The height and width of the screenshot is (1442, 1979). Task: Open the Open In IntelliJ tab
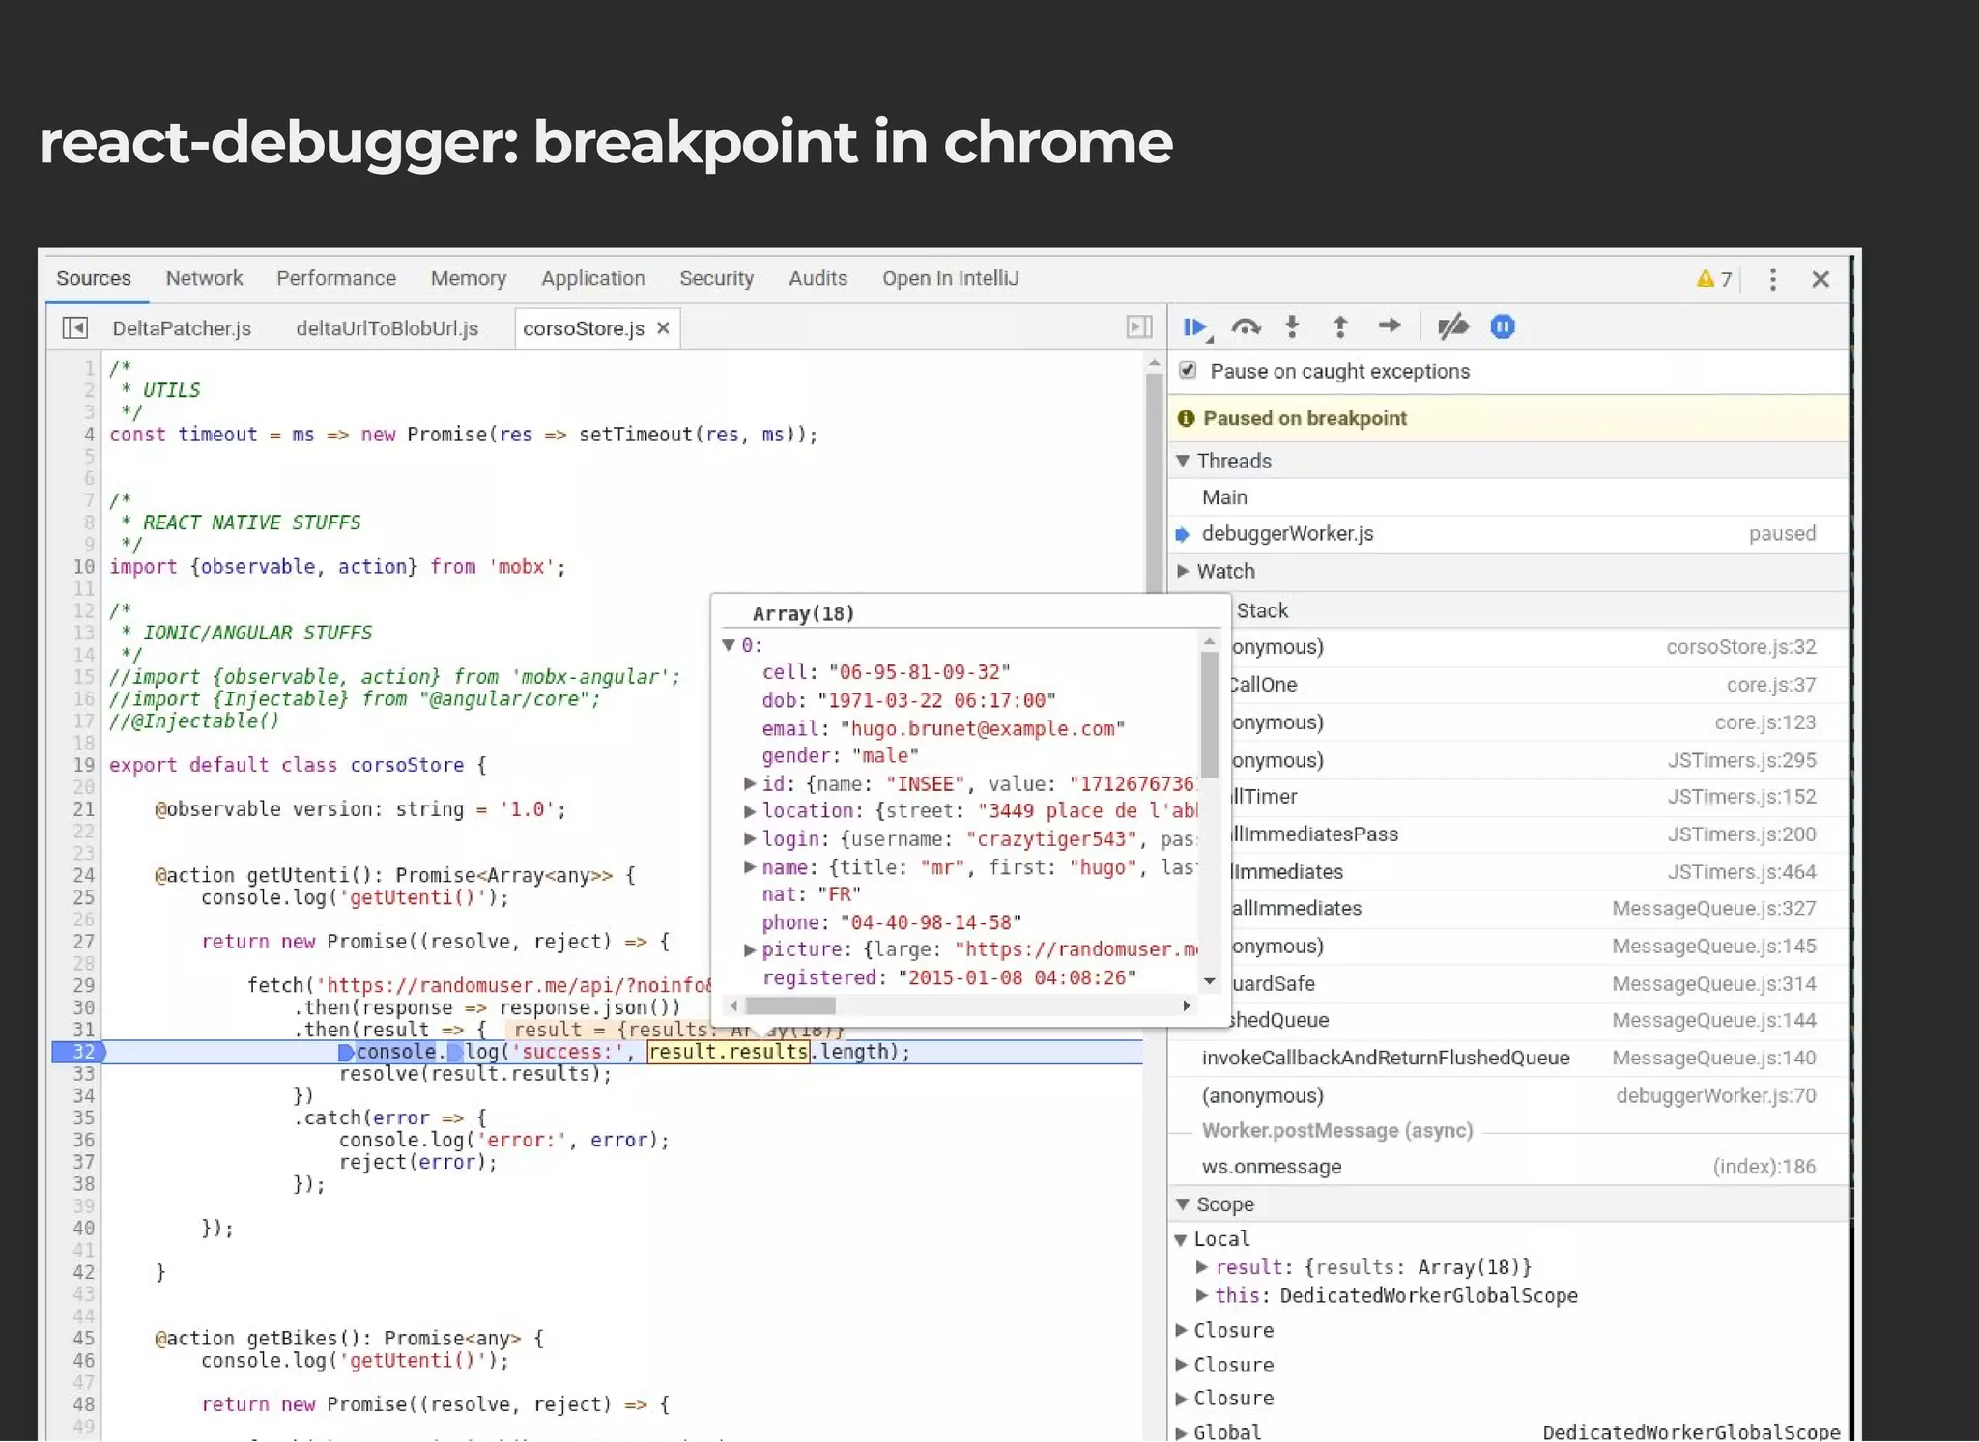[951, 278]
